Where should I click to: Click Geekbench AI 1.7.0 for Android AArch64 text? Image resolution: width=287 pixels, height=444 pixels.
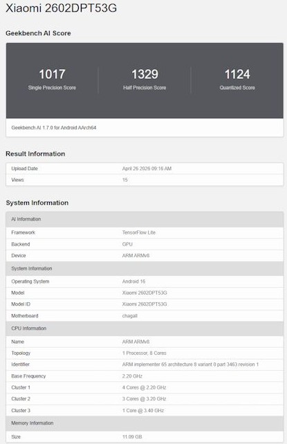[54, 128]
